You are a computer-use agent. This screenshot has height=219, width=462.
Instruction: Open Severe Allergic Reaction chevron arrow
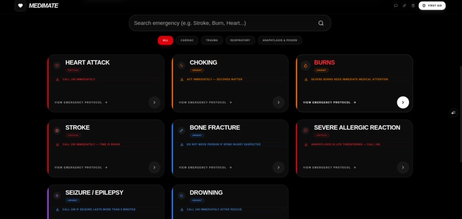[x=403, y=167]
